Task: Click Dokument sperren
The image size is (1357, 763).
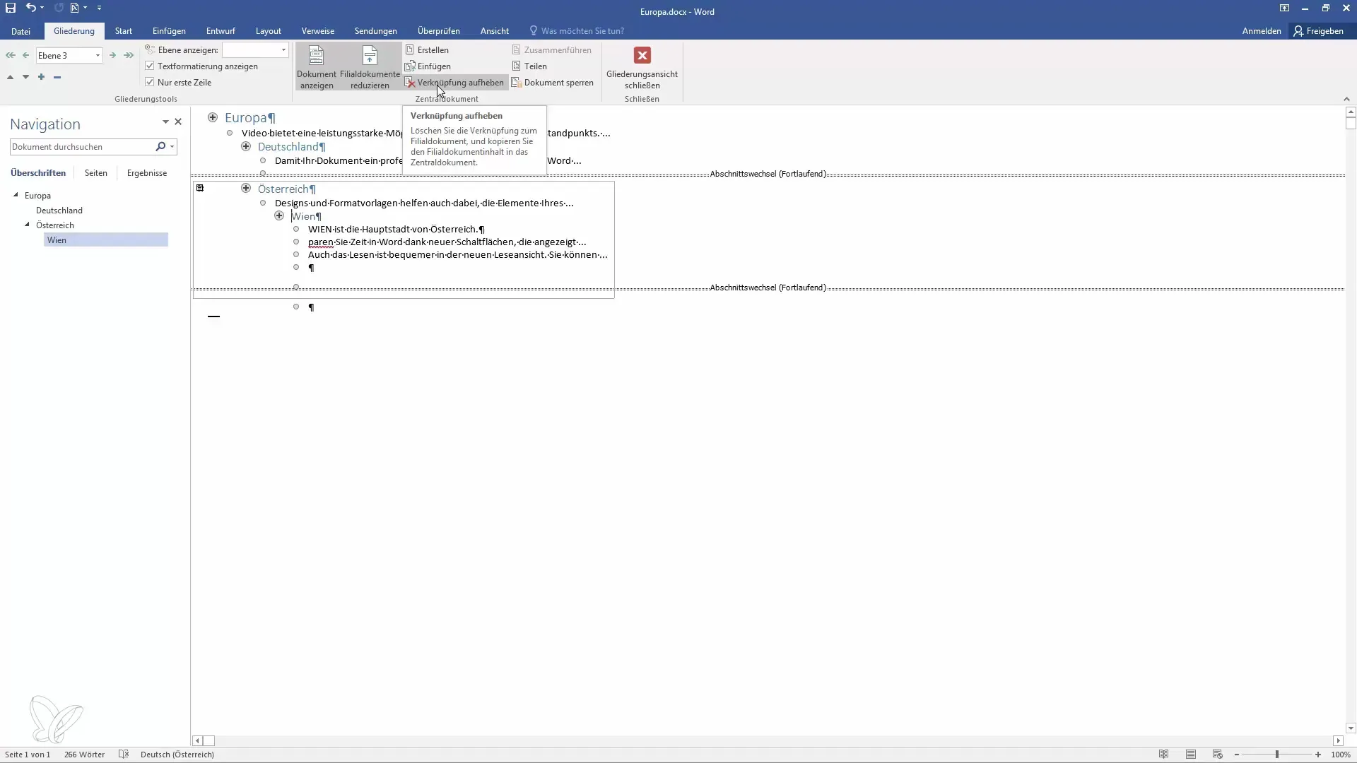Action: pos(553,83)
